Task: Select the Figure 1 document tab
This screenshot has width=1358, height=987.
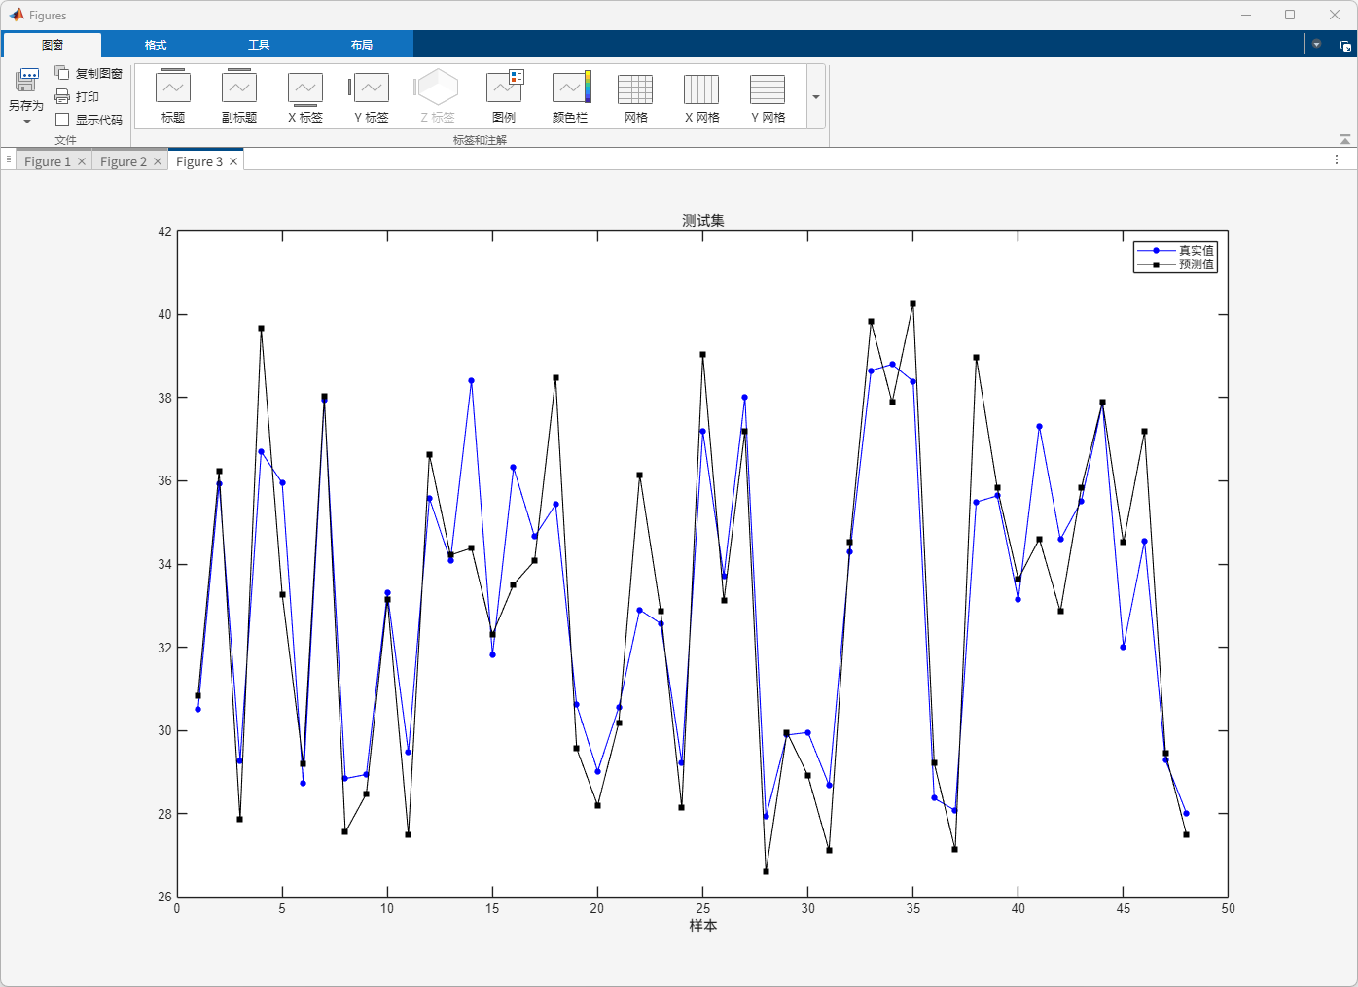Action: point(47,161)
